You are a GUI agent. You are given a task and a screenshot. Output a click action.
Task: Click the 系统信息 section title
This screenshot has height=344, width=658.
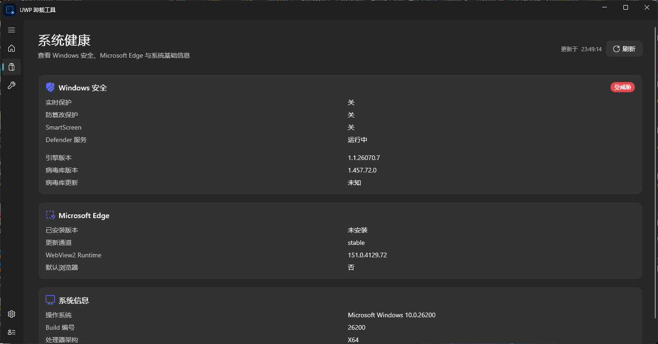(x=74, y=300)
